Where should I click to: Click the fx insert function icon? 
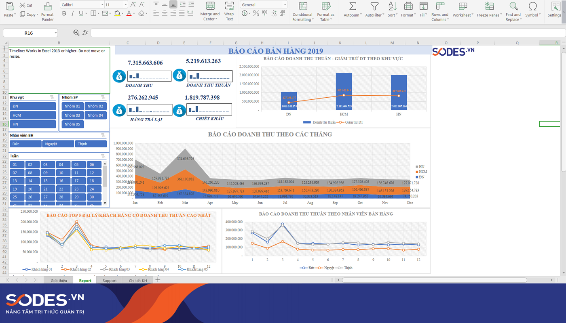[85, 33]
